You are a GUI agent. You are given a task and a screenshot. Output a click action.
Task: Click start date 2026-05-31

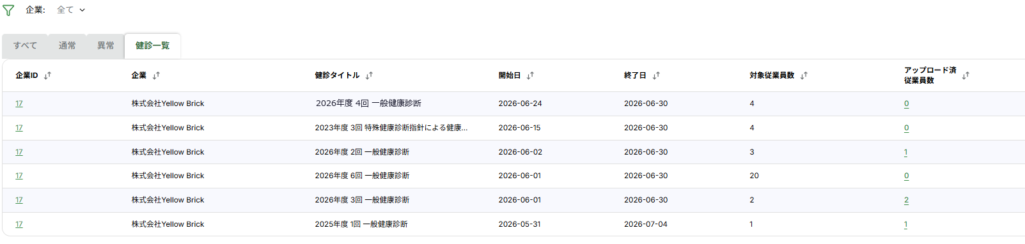[x=519, y=224]
